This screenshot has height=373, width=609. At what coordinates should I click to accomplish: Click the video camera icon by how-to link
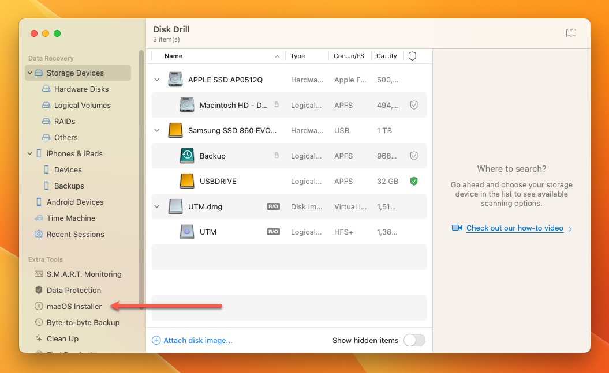457,228
